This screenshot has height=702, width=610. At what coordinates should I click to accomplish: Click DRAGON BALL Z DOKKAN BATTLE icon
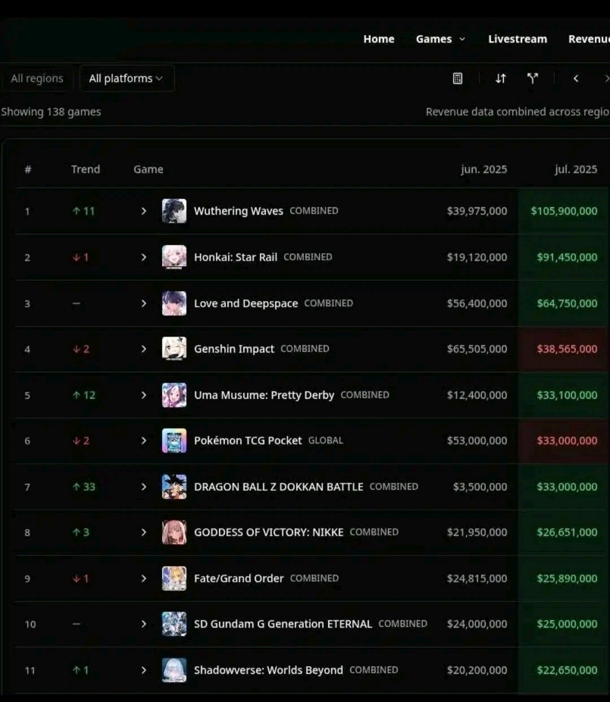click(174, 487)
